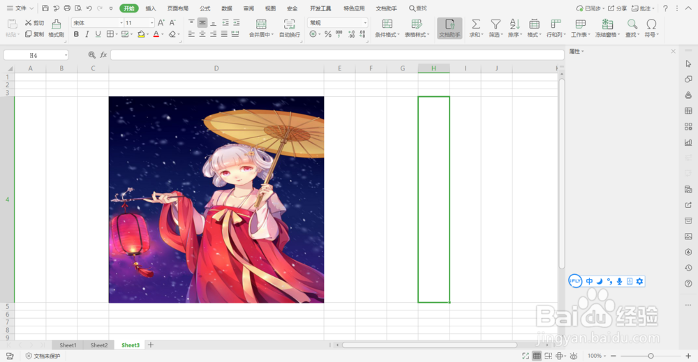The image size is (698, 362).
Task: Click the percent style icon
Action: [327, 34]
